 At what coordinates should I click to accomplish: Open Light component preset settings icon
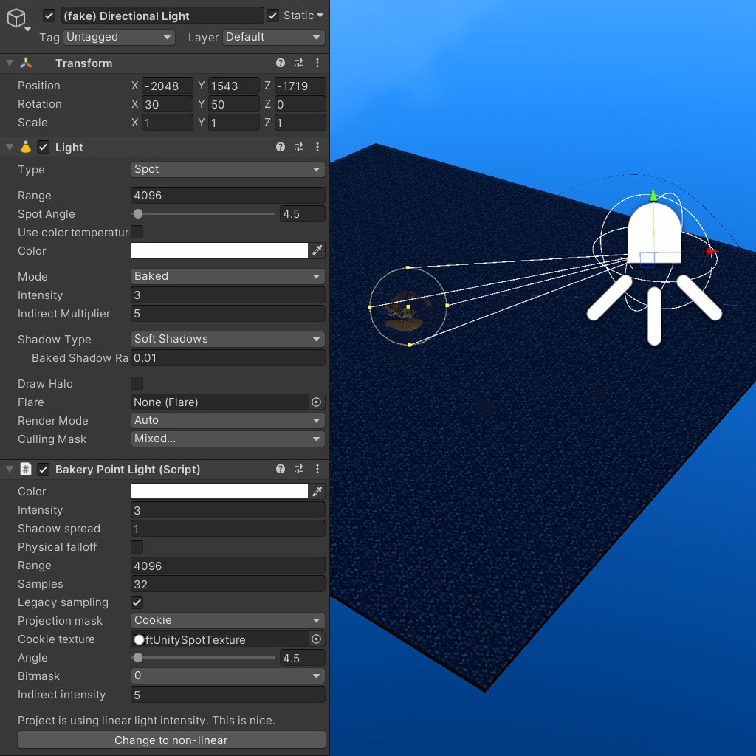click(299, 147)
